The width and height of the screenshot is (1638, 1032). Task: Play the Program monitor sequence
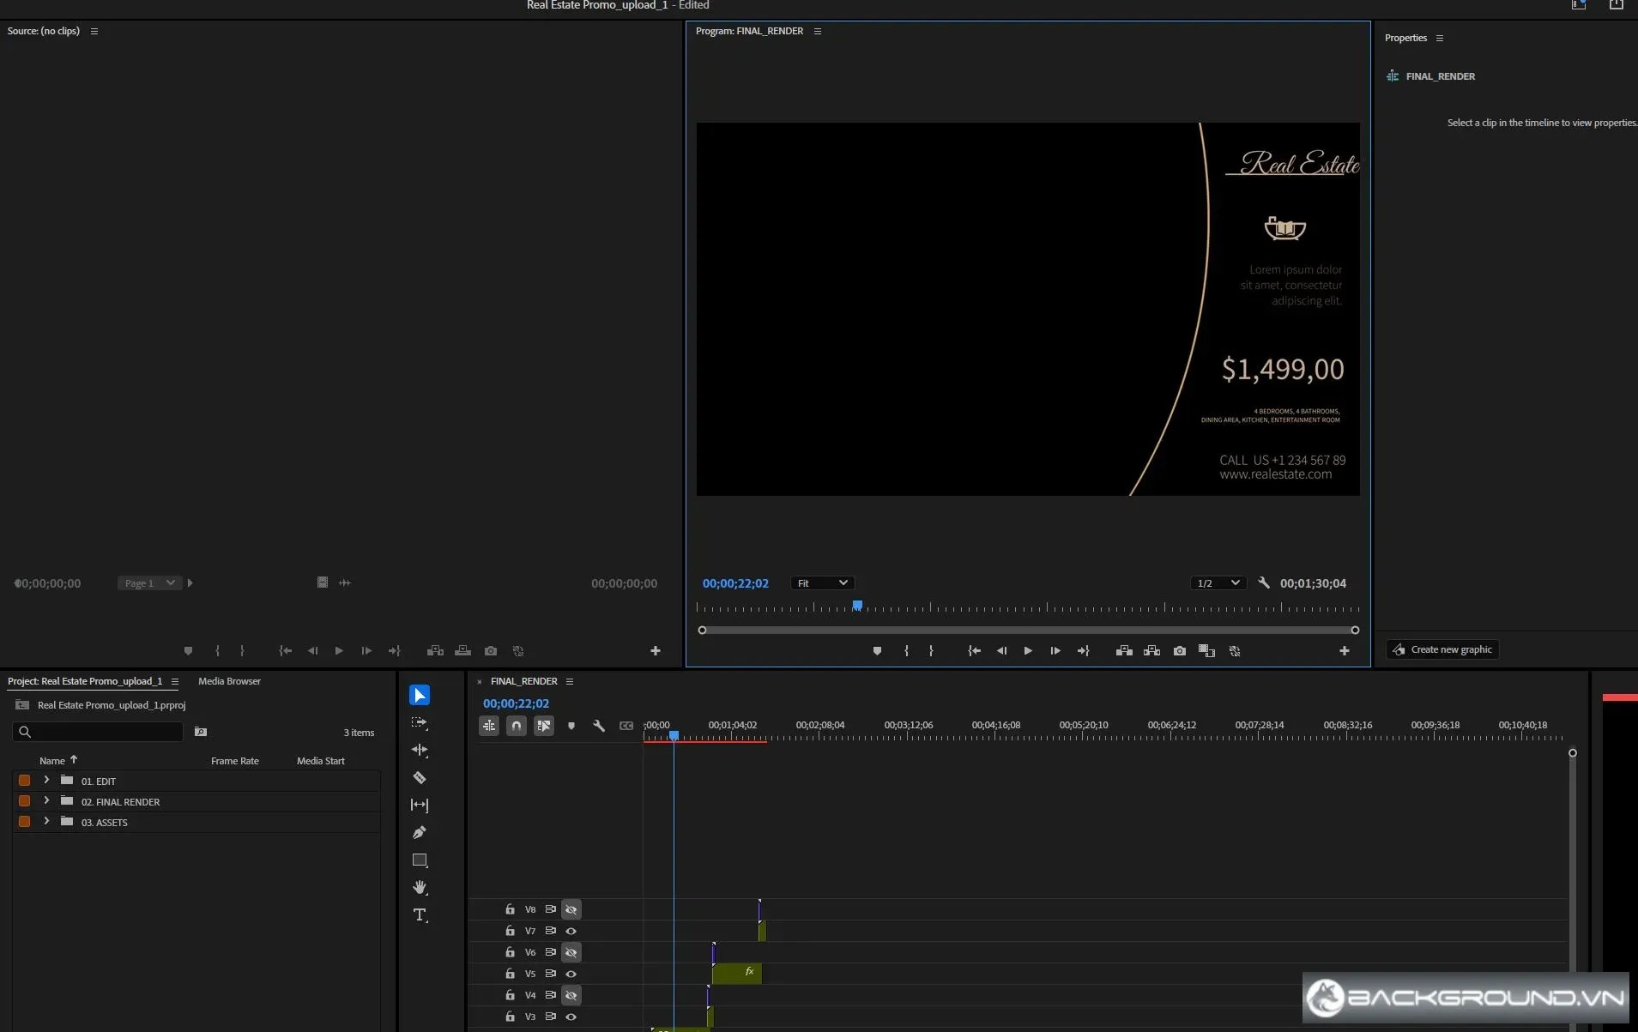pos(1028,651)
